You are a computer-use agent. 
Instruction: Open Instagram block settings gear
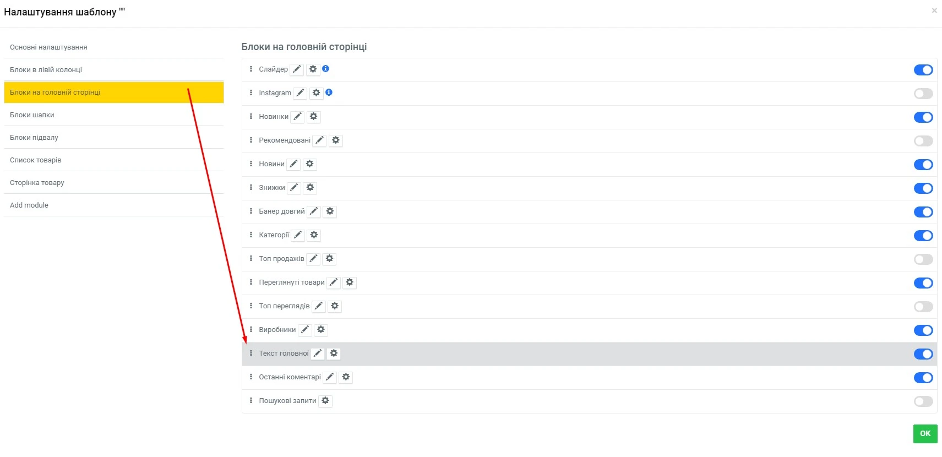pyautogui.click(x=316, y=93)
